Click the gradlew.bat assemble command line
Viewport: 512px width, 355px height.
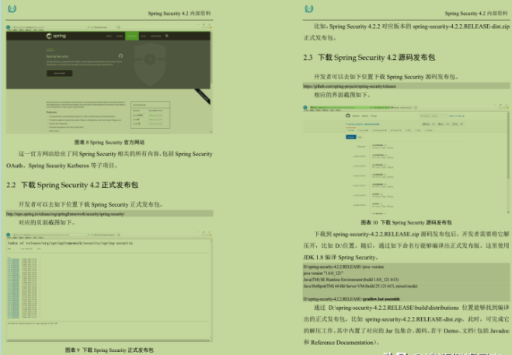point(351,299)
